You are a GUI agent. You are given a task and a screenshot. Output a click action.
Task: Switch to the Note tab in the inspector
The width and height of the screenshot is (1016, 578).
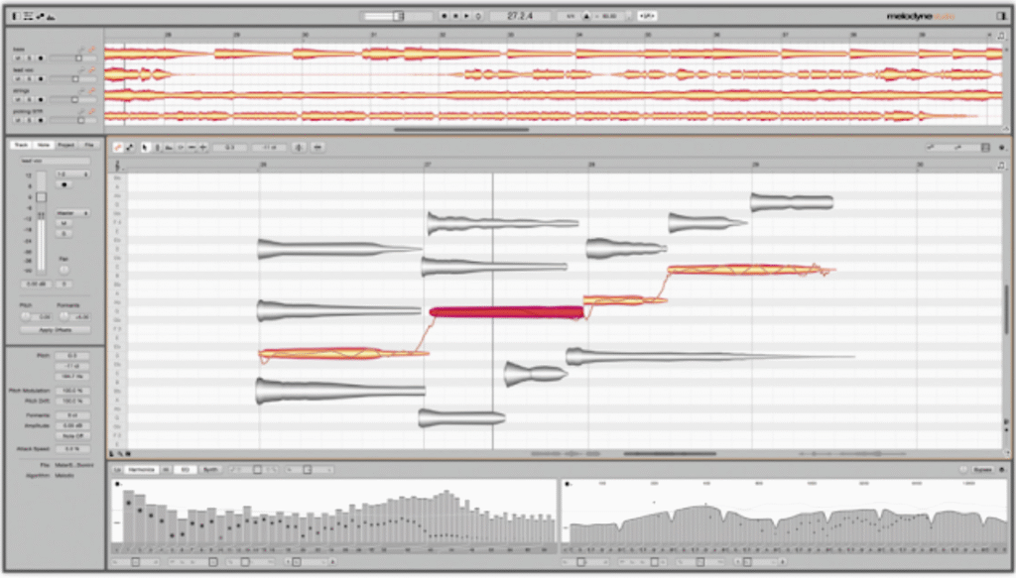(45, 145)
